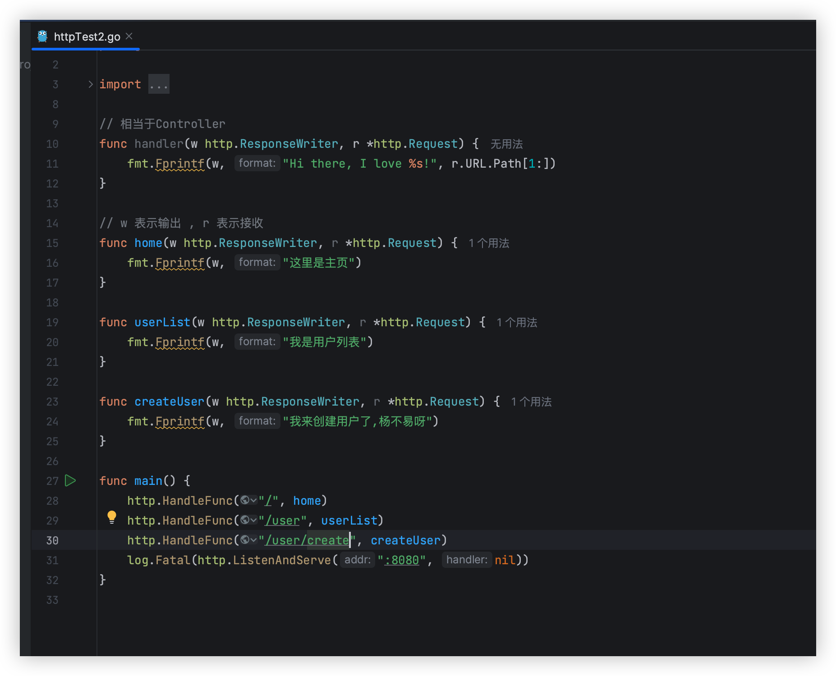Click the "// 相当于Controller" comment
The image size is (836, 676).
point(162,124)
